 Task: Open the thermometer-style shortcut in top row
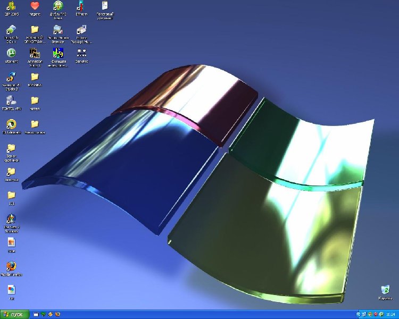pyautogui.click(x=81, y=9)
